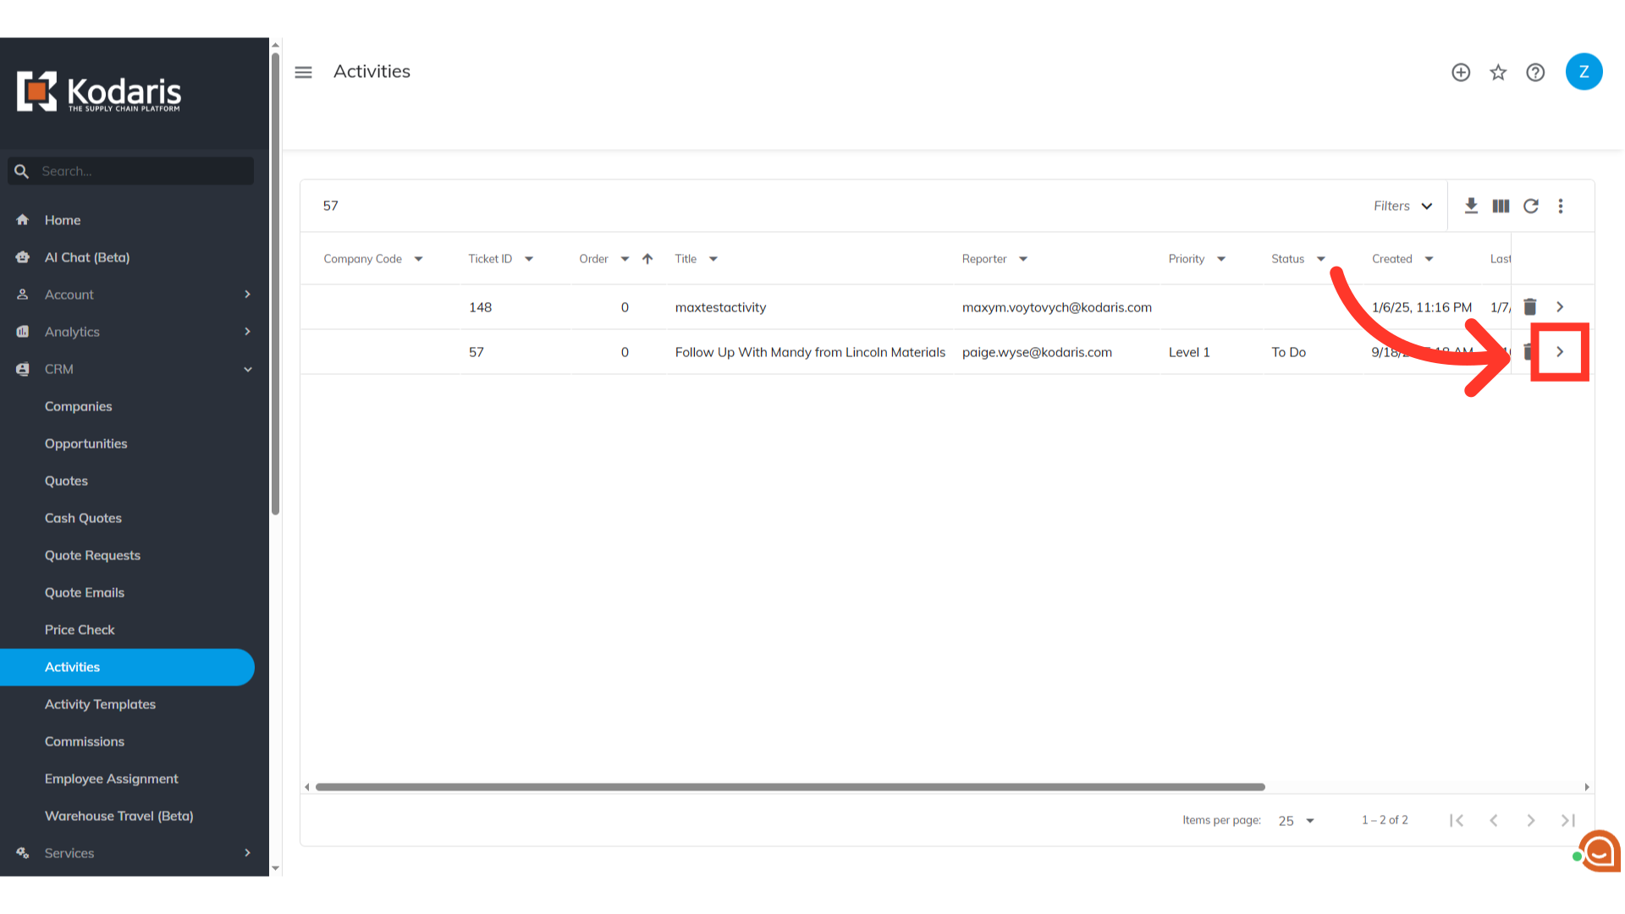Open the Z user avatar menu
The width and height of the screenshot is (1625, 914).
click(x=1584, y=72)
